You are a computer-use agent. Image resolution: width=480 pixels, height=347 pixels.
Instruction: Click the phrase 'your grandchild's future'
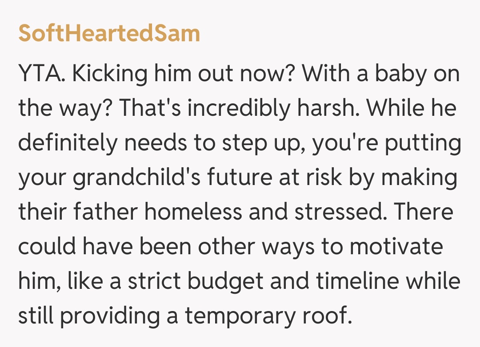(133, 177)
